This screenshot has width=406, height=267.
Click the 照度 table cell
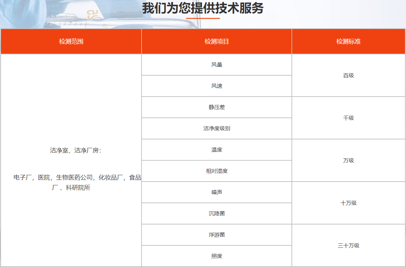click(217, 256)
